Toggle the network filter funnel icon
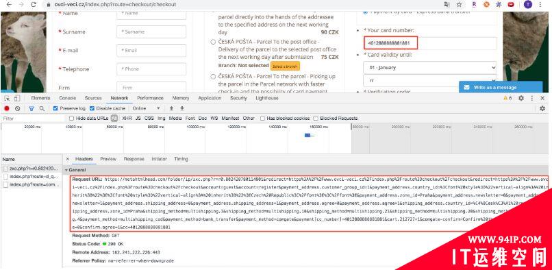Image resolution: width=552 pixels, height=270 pixels. [32, 108]
